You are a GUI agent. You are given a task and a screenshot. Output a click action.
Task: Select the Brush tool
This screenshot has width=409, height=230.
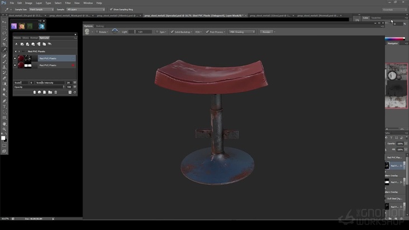pyautogui.click(x=4, y=62)
